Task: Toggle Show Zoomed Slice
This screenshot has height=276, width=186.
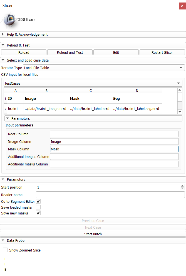Action: [x=5, y=250]
